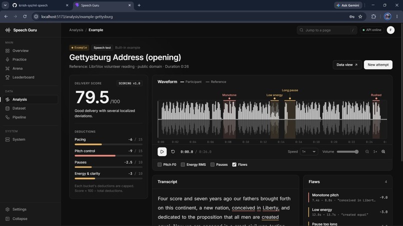This screenshot has height=226, width=403.
Task: Click the Pauses deduction row
Action: click(108, 164)
